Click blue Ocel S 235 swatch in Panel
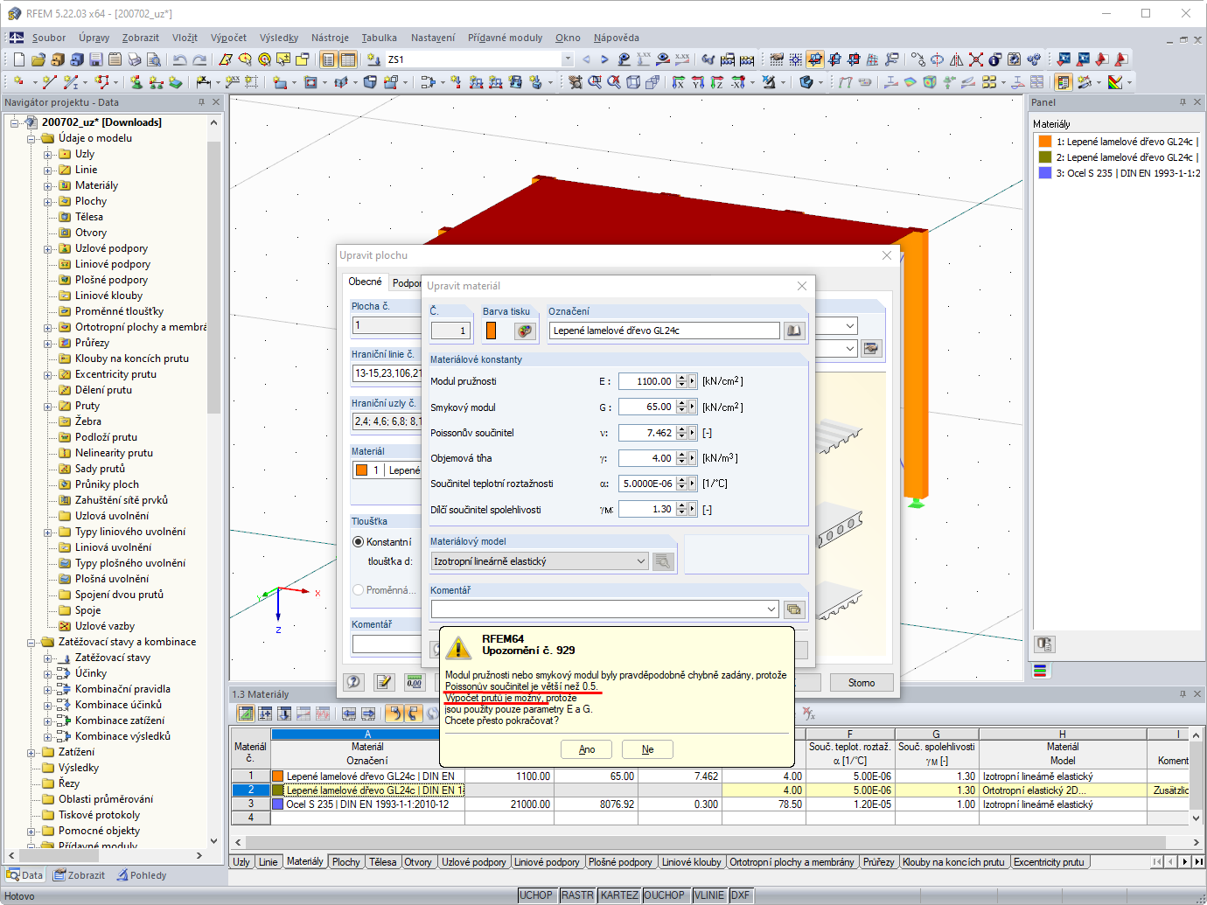The width and height of the screenshot is (1207, 905). click(1044, 173)
